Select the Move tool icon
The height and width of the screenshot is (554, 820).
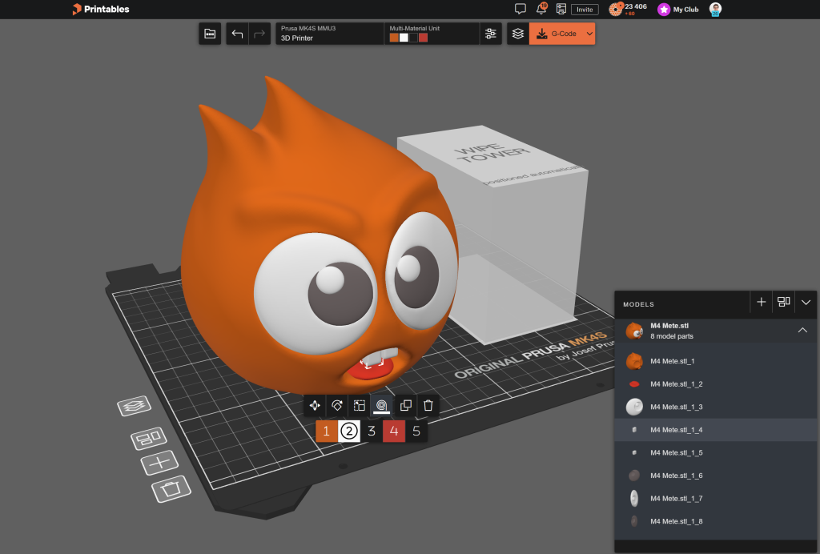(315, 405)
